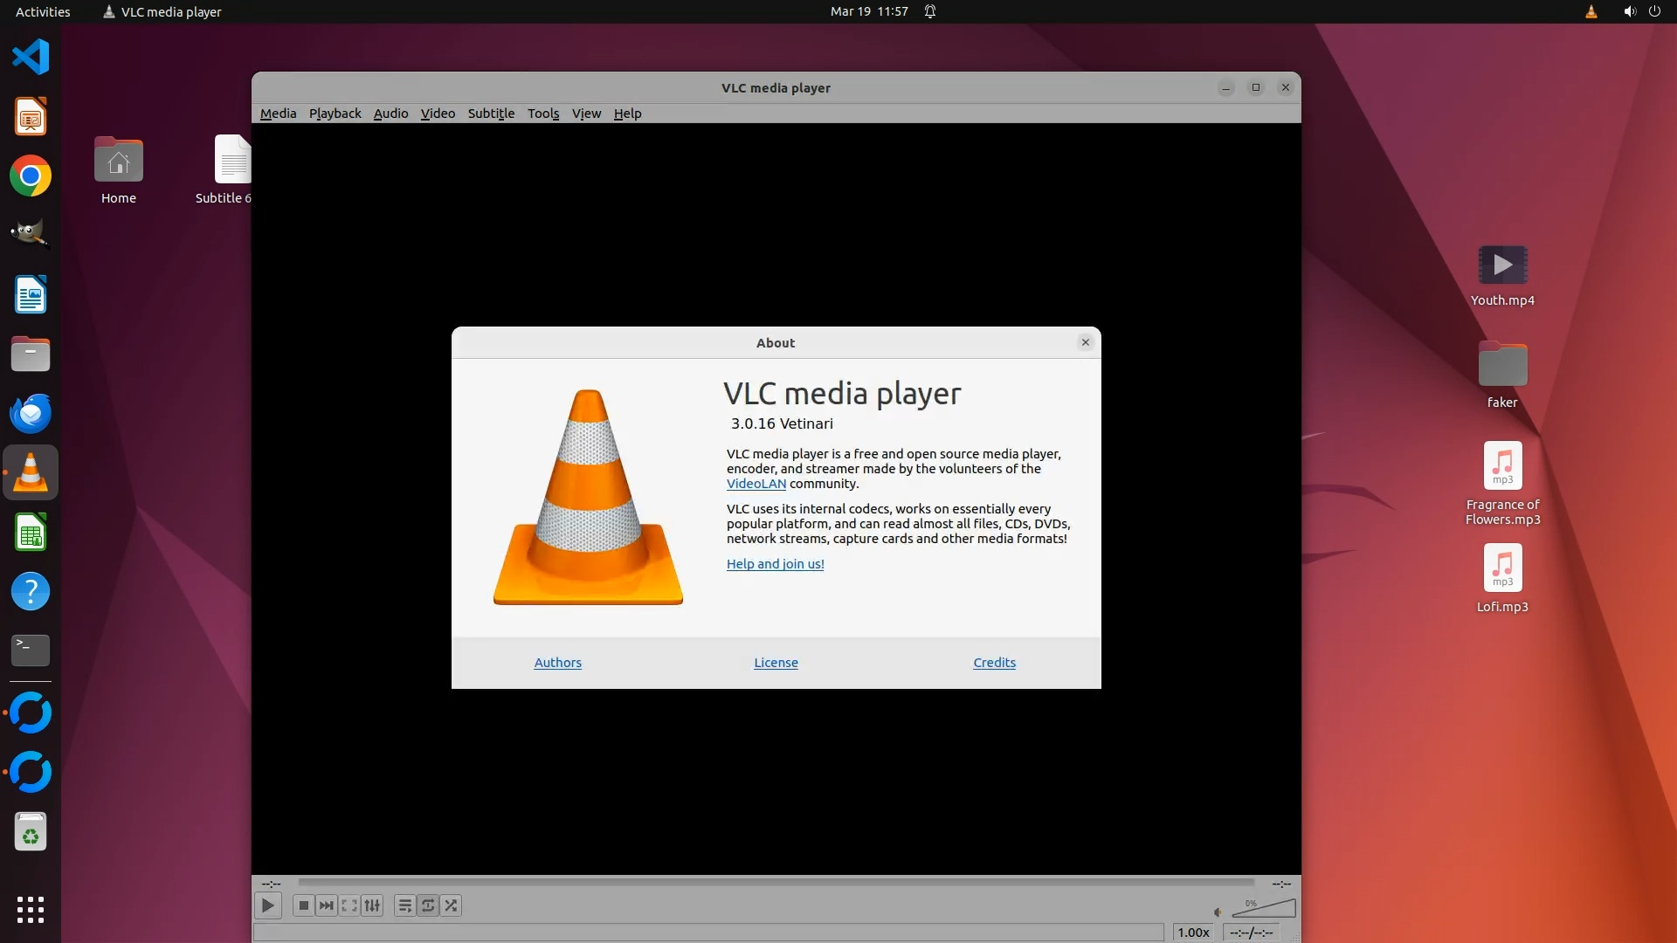Open the Authors link in About
1677x943 pixels.
coord(557,663)
